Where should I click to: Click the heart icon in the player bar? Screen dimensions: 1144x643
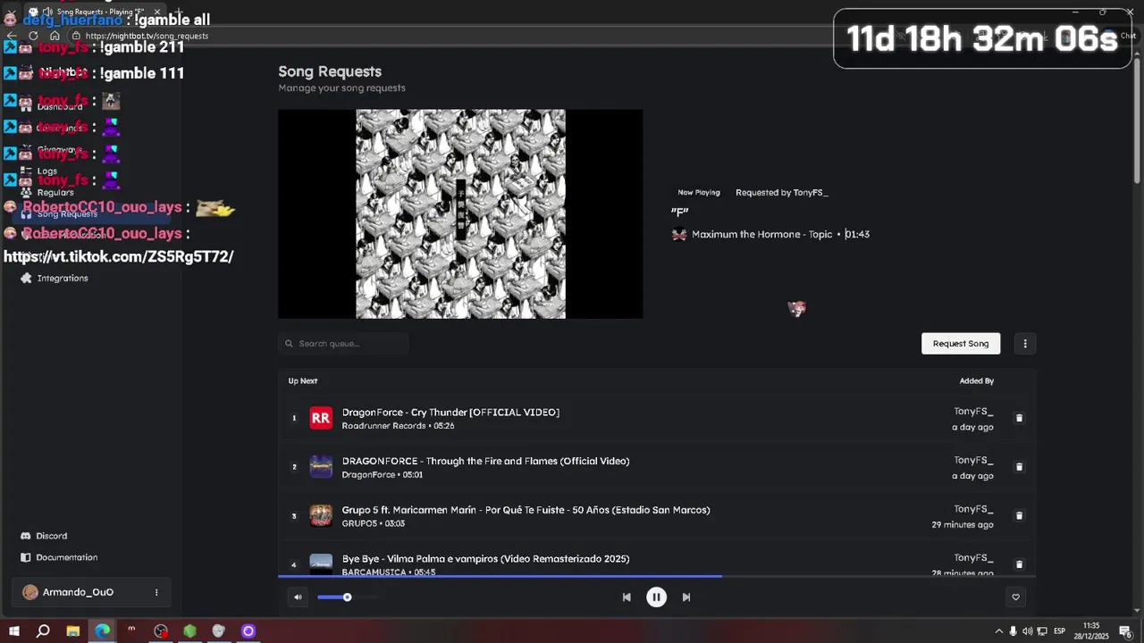tap(1015, 597)
